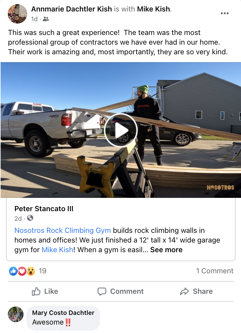Viewport: 241px width, 333px height.
Task: Click Annmarie Dachtler Kish's profile picture
Action: click(17, 14)
